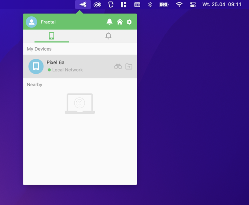This screenshot has width=249, height=205.
Task: Click the Local Network status text
Action: pyautogui.click(x=68, y=70)
